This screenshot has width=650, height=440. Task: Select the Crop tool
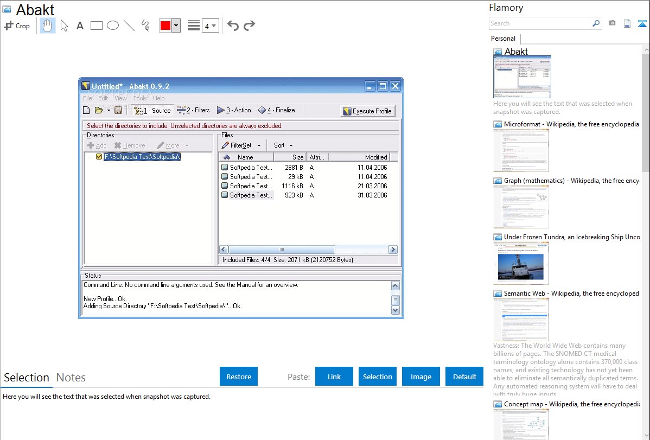[x=17, y=25]
